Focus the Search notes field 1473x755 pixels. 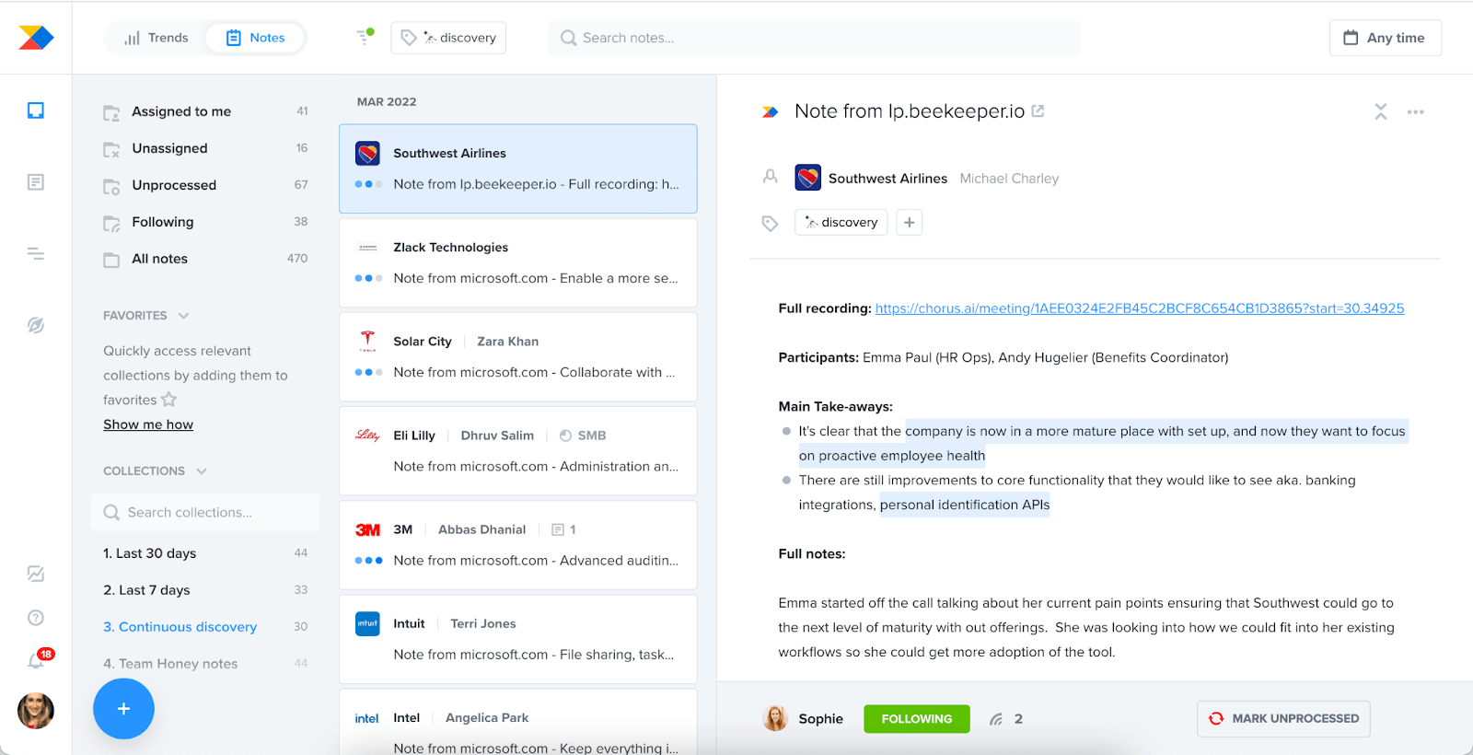click(x=815, y=38)
